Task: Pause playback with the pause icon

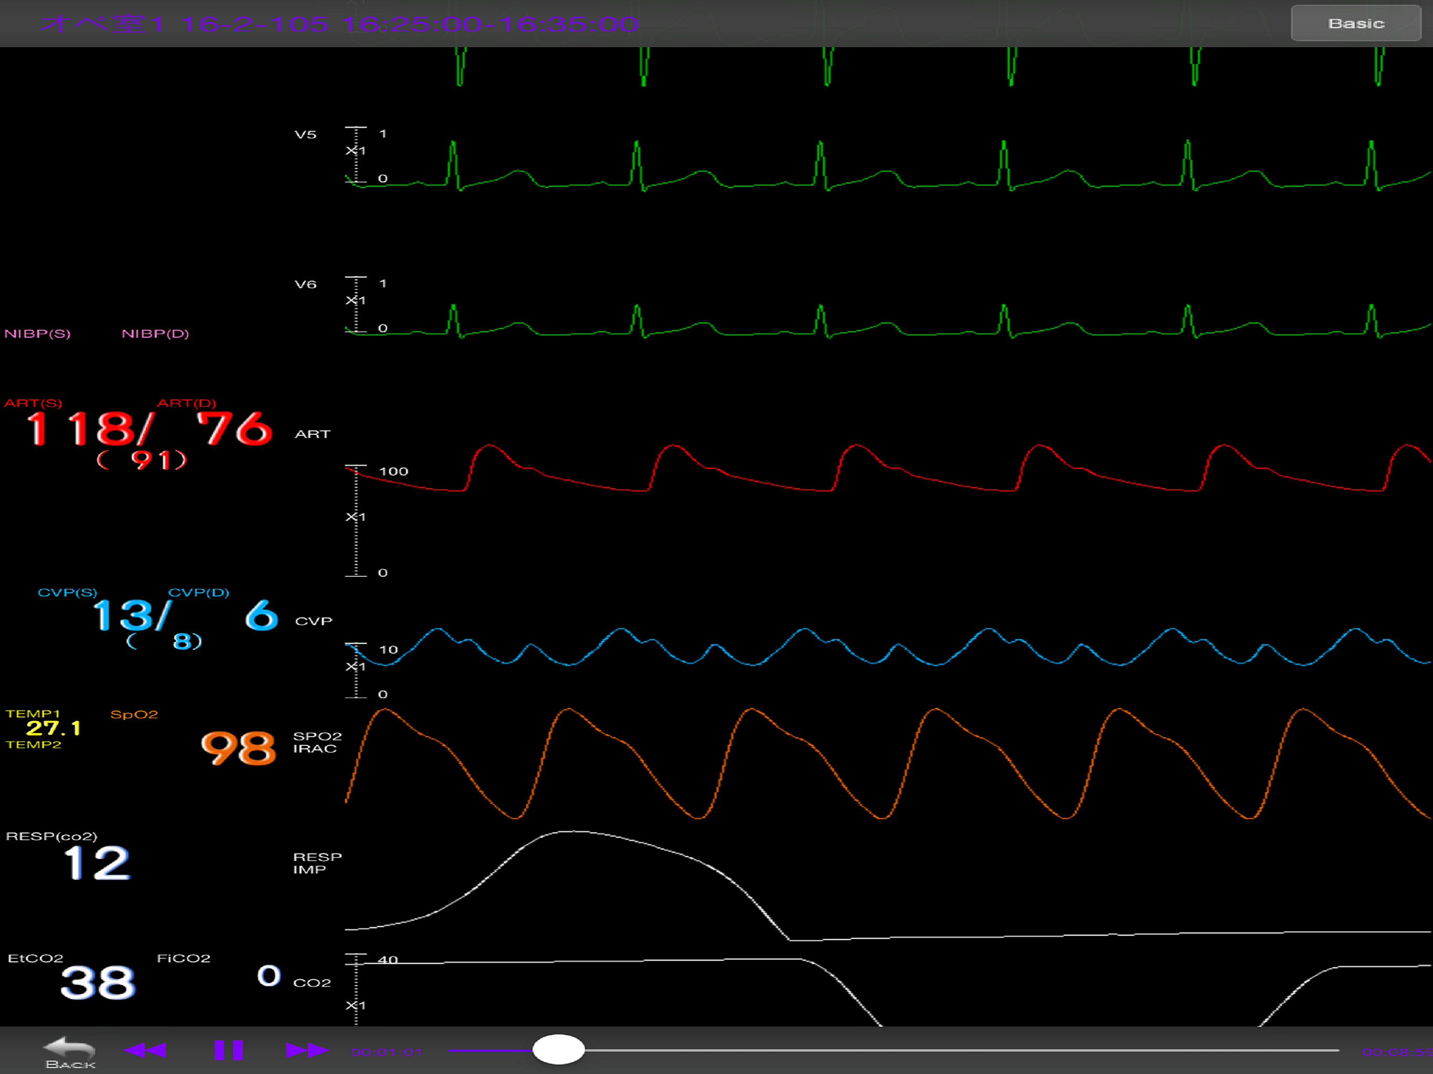Action: point(229,1050)
